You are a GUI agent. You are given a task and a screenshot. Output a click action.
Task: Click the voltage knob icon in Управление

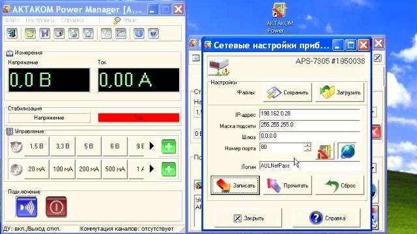(16, 146)
